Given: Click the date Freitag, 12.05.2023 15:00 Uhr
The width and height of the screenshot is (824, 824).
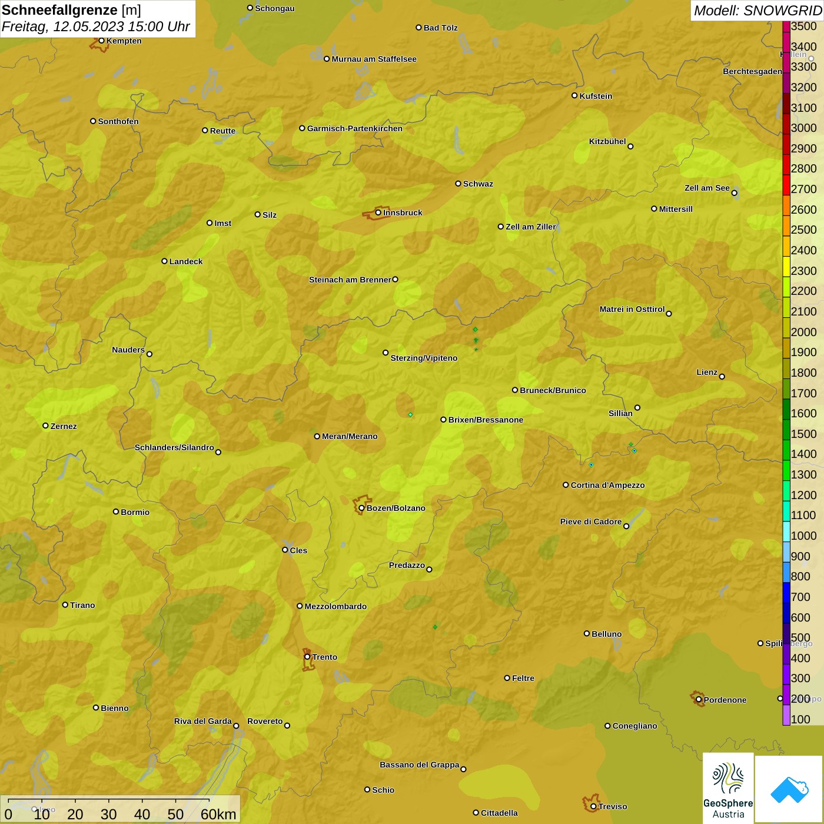Looking at the screenshot, I should 95,26.
